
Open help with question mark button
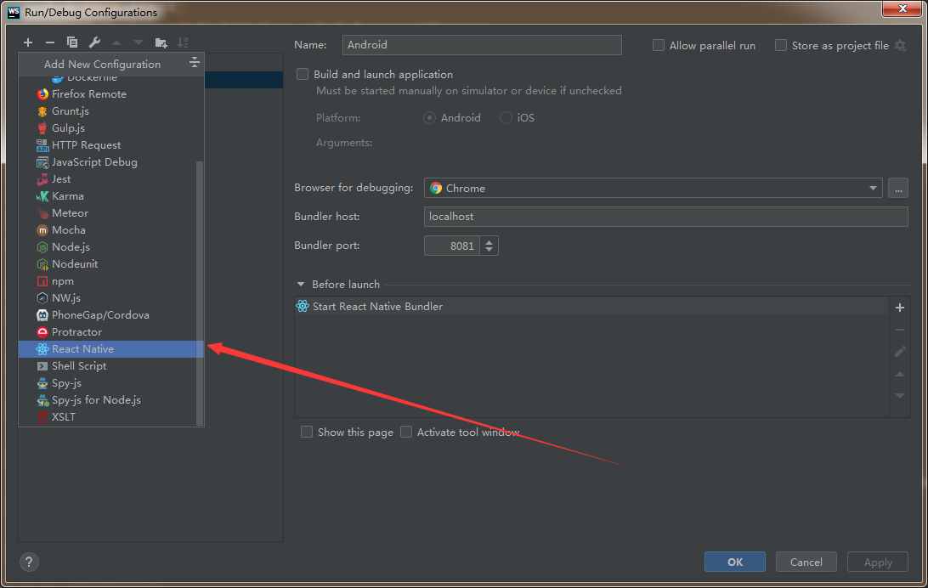28,562
